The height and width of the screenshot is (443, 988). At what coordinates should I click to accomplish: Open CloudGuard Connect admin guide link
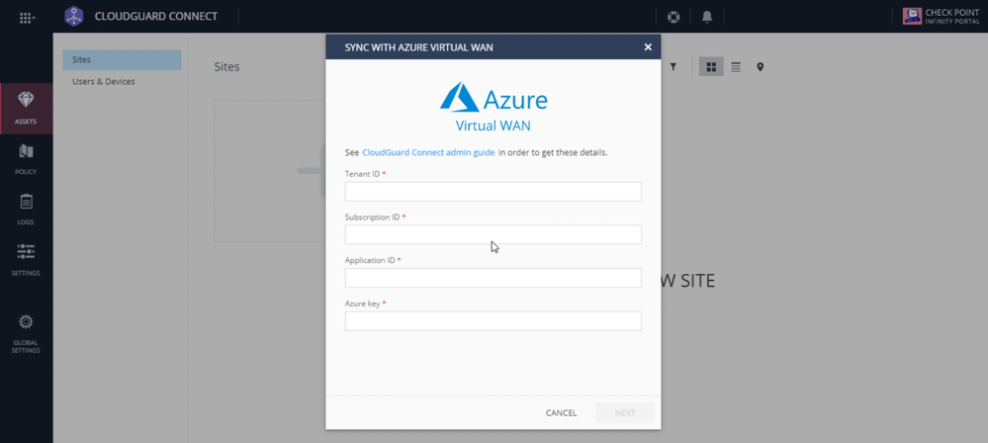428,153
